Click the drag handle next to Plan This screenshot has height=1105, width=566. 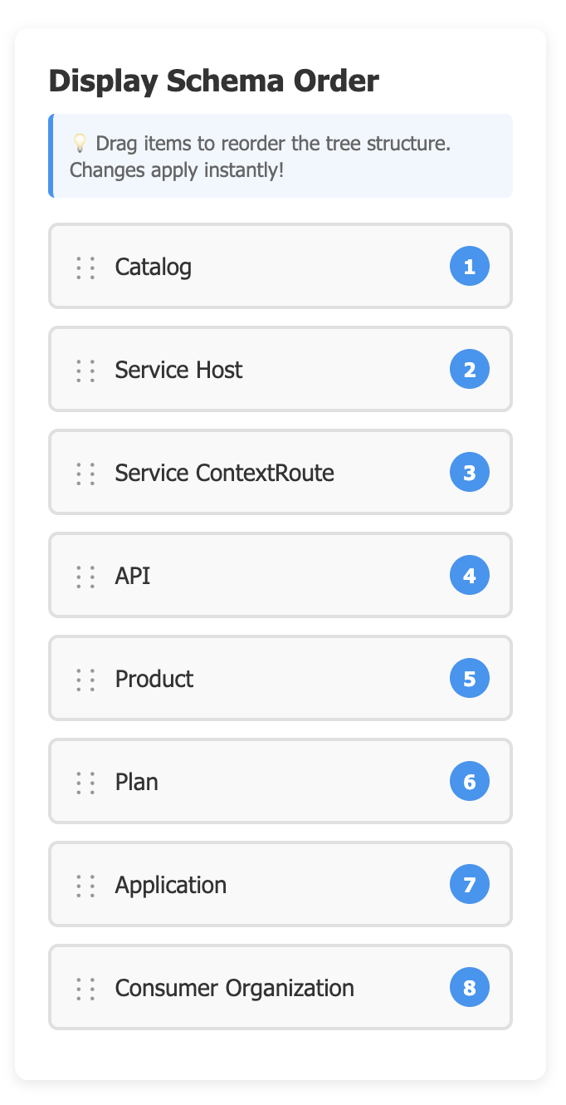tap(85, 783)
